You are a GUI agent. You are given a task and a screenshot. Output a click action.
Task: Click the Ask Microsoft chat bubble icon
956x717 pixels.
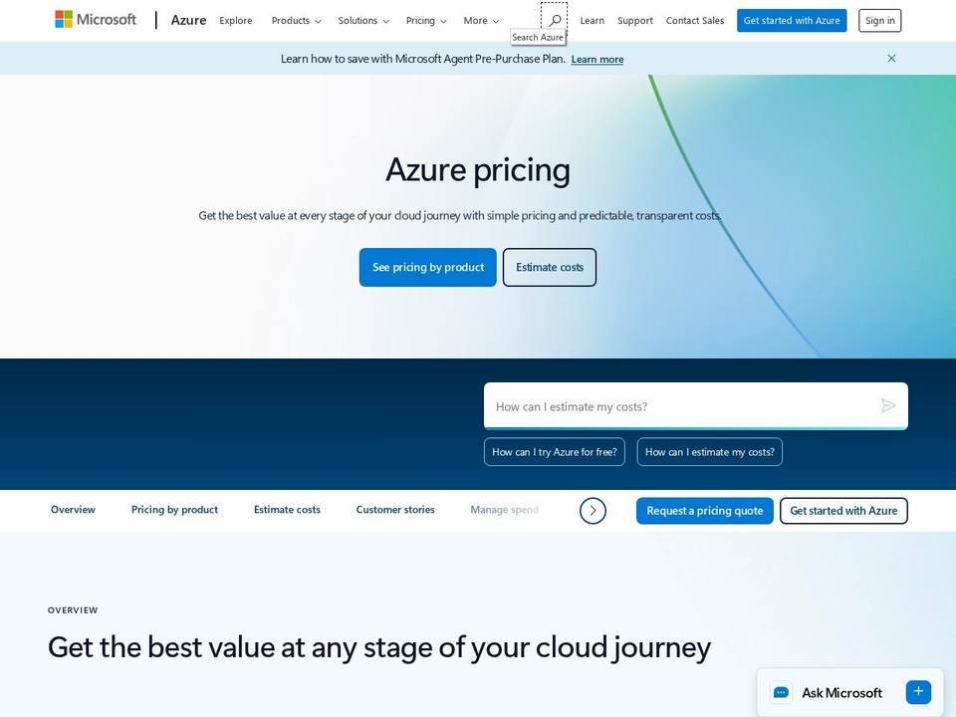point(781,693)
